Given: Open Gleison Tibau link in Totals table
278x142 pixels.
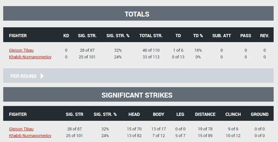Looking at the screenshot, I should click(x=21, y=50).
